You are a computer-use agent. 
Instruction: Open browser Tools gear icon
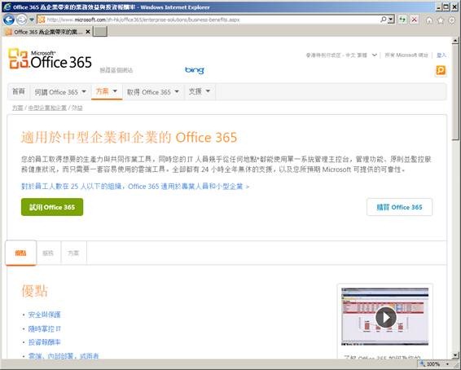tap(451, 20)
